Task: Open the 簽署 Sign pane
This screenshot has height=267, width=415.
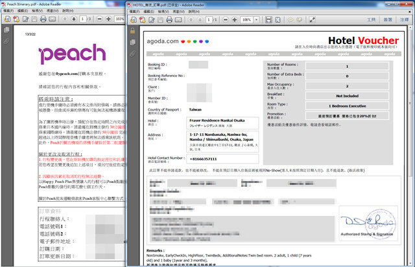Action: click(x=388, y=20)
